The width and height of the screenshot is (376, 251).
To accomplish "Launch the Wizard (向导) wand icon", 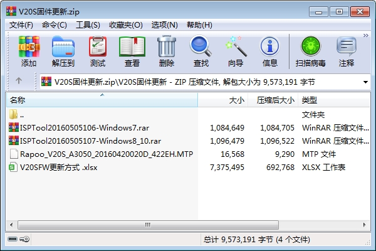I will pyautogui.click(x=236, y=51).
